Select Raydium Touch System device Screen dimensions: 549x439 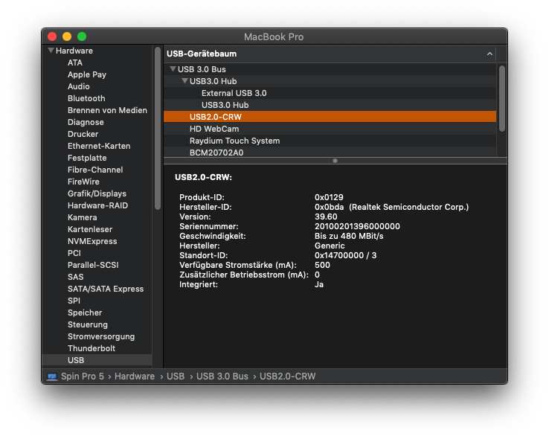click(330, 141)
